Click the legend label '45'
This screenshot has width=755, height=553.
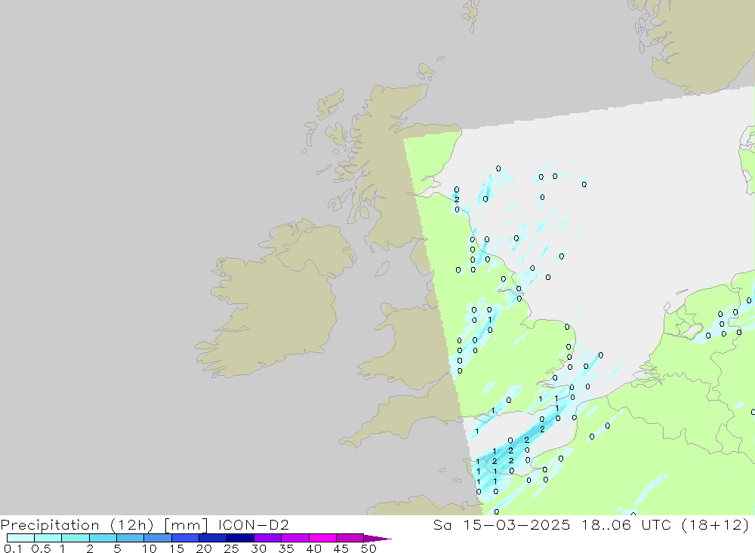(x=341, y=548)
